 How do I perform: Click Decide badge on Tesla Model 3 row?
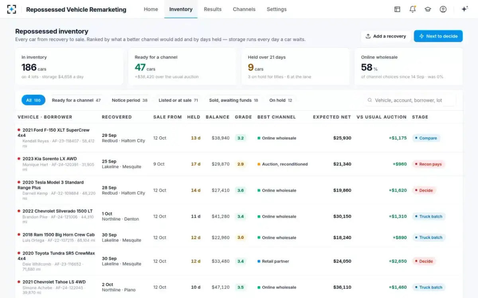424,190
